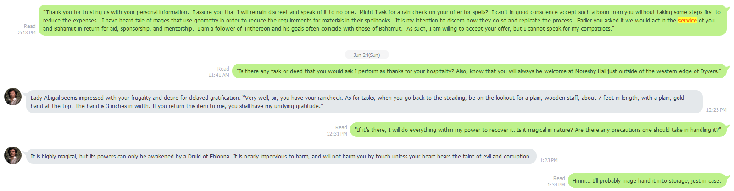Screen dimensions: 734x191
Task: Select the "I'll probably mage hand it" message
Action: [646, 181]
